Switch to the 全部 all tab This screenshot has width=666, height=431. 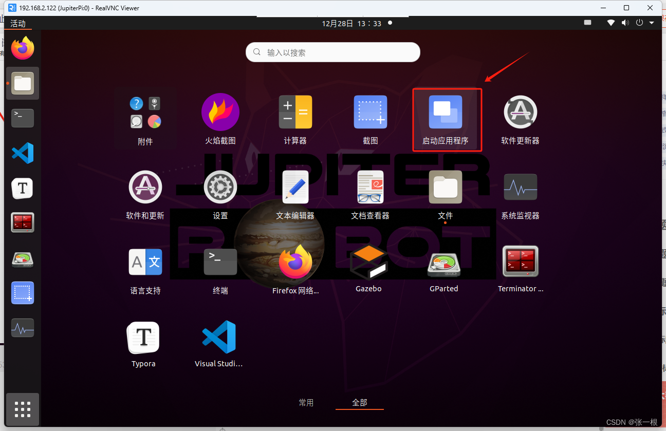(x=360, y=403)
